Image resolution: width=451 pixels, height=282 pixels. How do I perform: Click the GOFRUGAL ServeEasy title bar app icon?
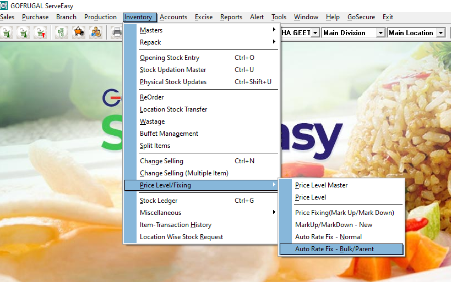4,5
